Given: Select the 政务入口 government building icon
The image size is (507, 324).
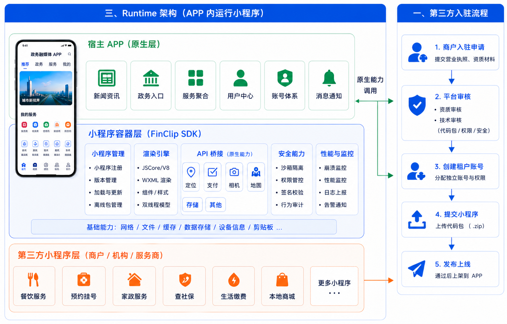Looking at the screenshot, I should click(151, 78).
